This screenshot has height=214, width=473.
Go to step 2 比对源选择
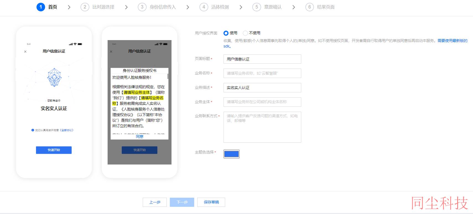(97, 7)
